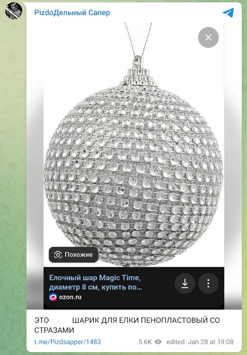
Task: Click the hanging thread above the ornament
Action: point(138,39)
